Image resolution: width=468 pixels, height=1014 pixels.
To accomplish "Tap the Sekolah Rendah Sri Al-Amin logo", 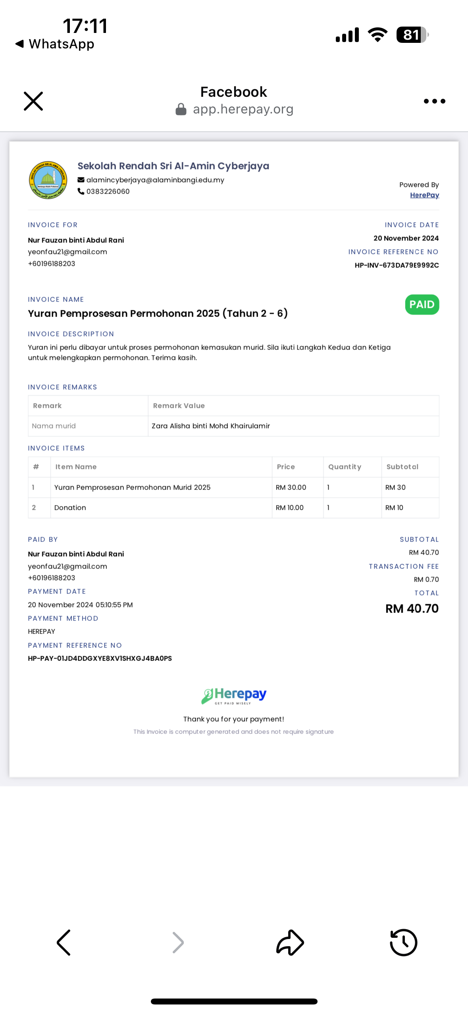I will [48, 180].
